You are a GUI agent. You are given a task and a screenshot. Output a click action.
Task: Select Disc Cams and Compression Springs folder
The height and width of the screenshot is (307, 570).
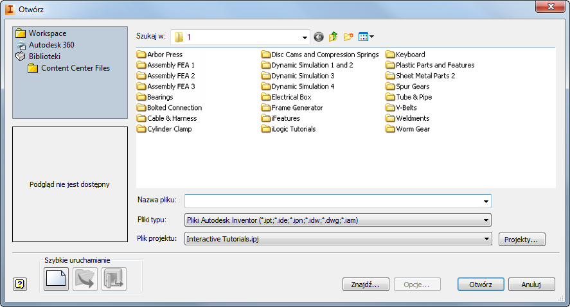pyautogui.click(x=320, y=55)
